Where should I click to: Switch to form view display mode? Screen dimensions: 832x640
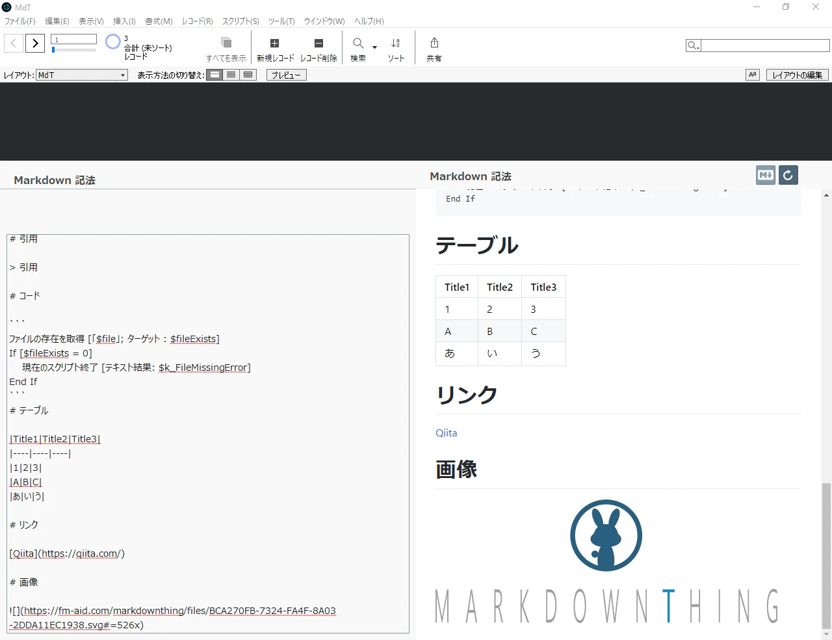214,75
